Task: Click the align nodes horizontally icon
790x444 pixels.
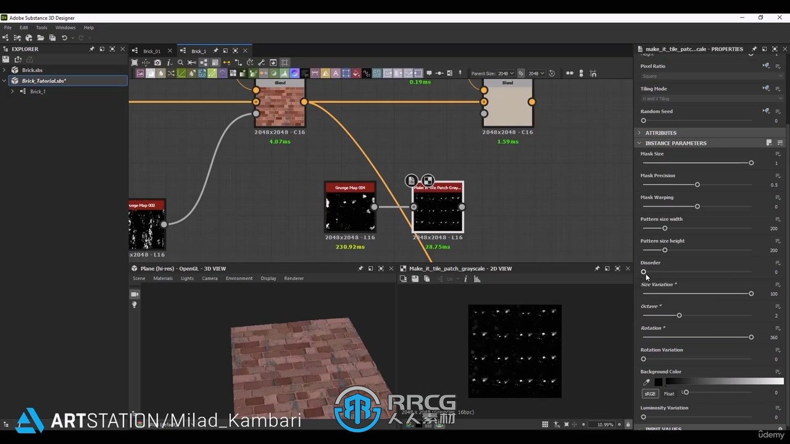Action: click(570, 73)
